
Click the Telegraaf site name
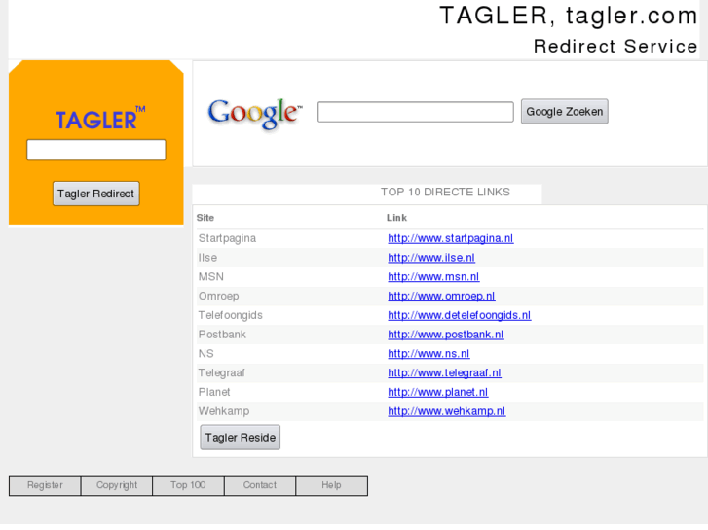[x=221, y=373]
